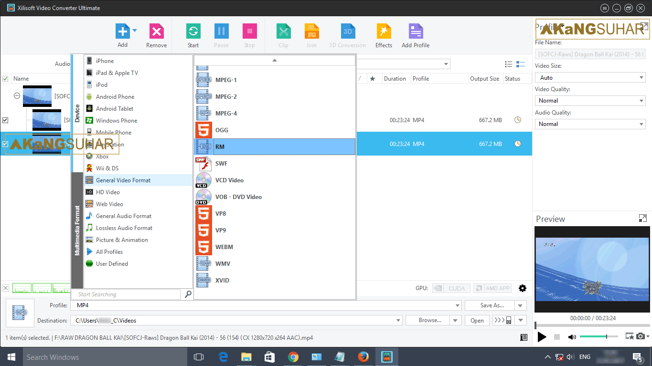Toggle the select-all checkbox in Name header
The height and width of the screenshot is (366, 652).
click(5, 79)
